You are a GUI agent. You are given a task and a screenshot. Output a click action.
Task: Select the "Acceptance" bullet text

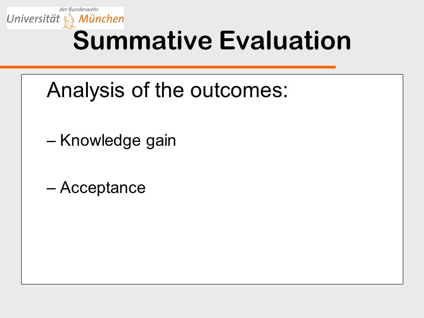pos(103,188)
